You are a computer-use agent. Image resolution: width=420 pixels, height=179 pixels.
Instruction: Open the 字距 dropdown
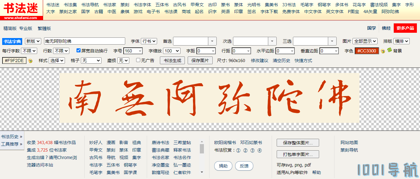point(206,51)
